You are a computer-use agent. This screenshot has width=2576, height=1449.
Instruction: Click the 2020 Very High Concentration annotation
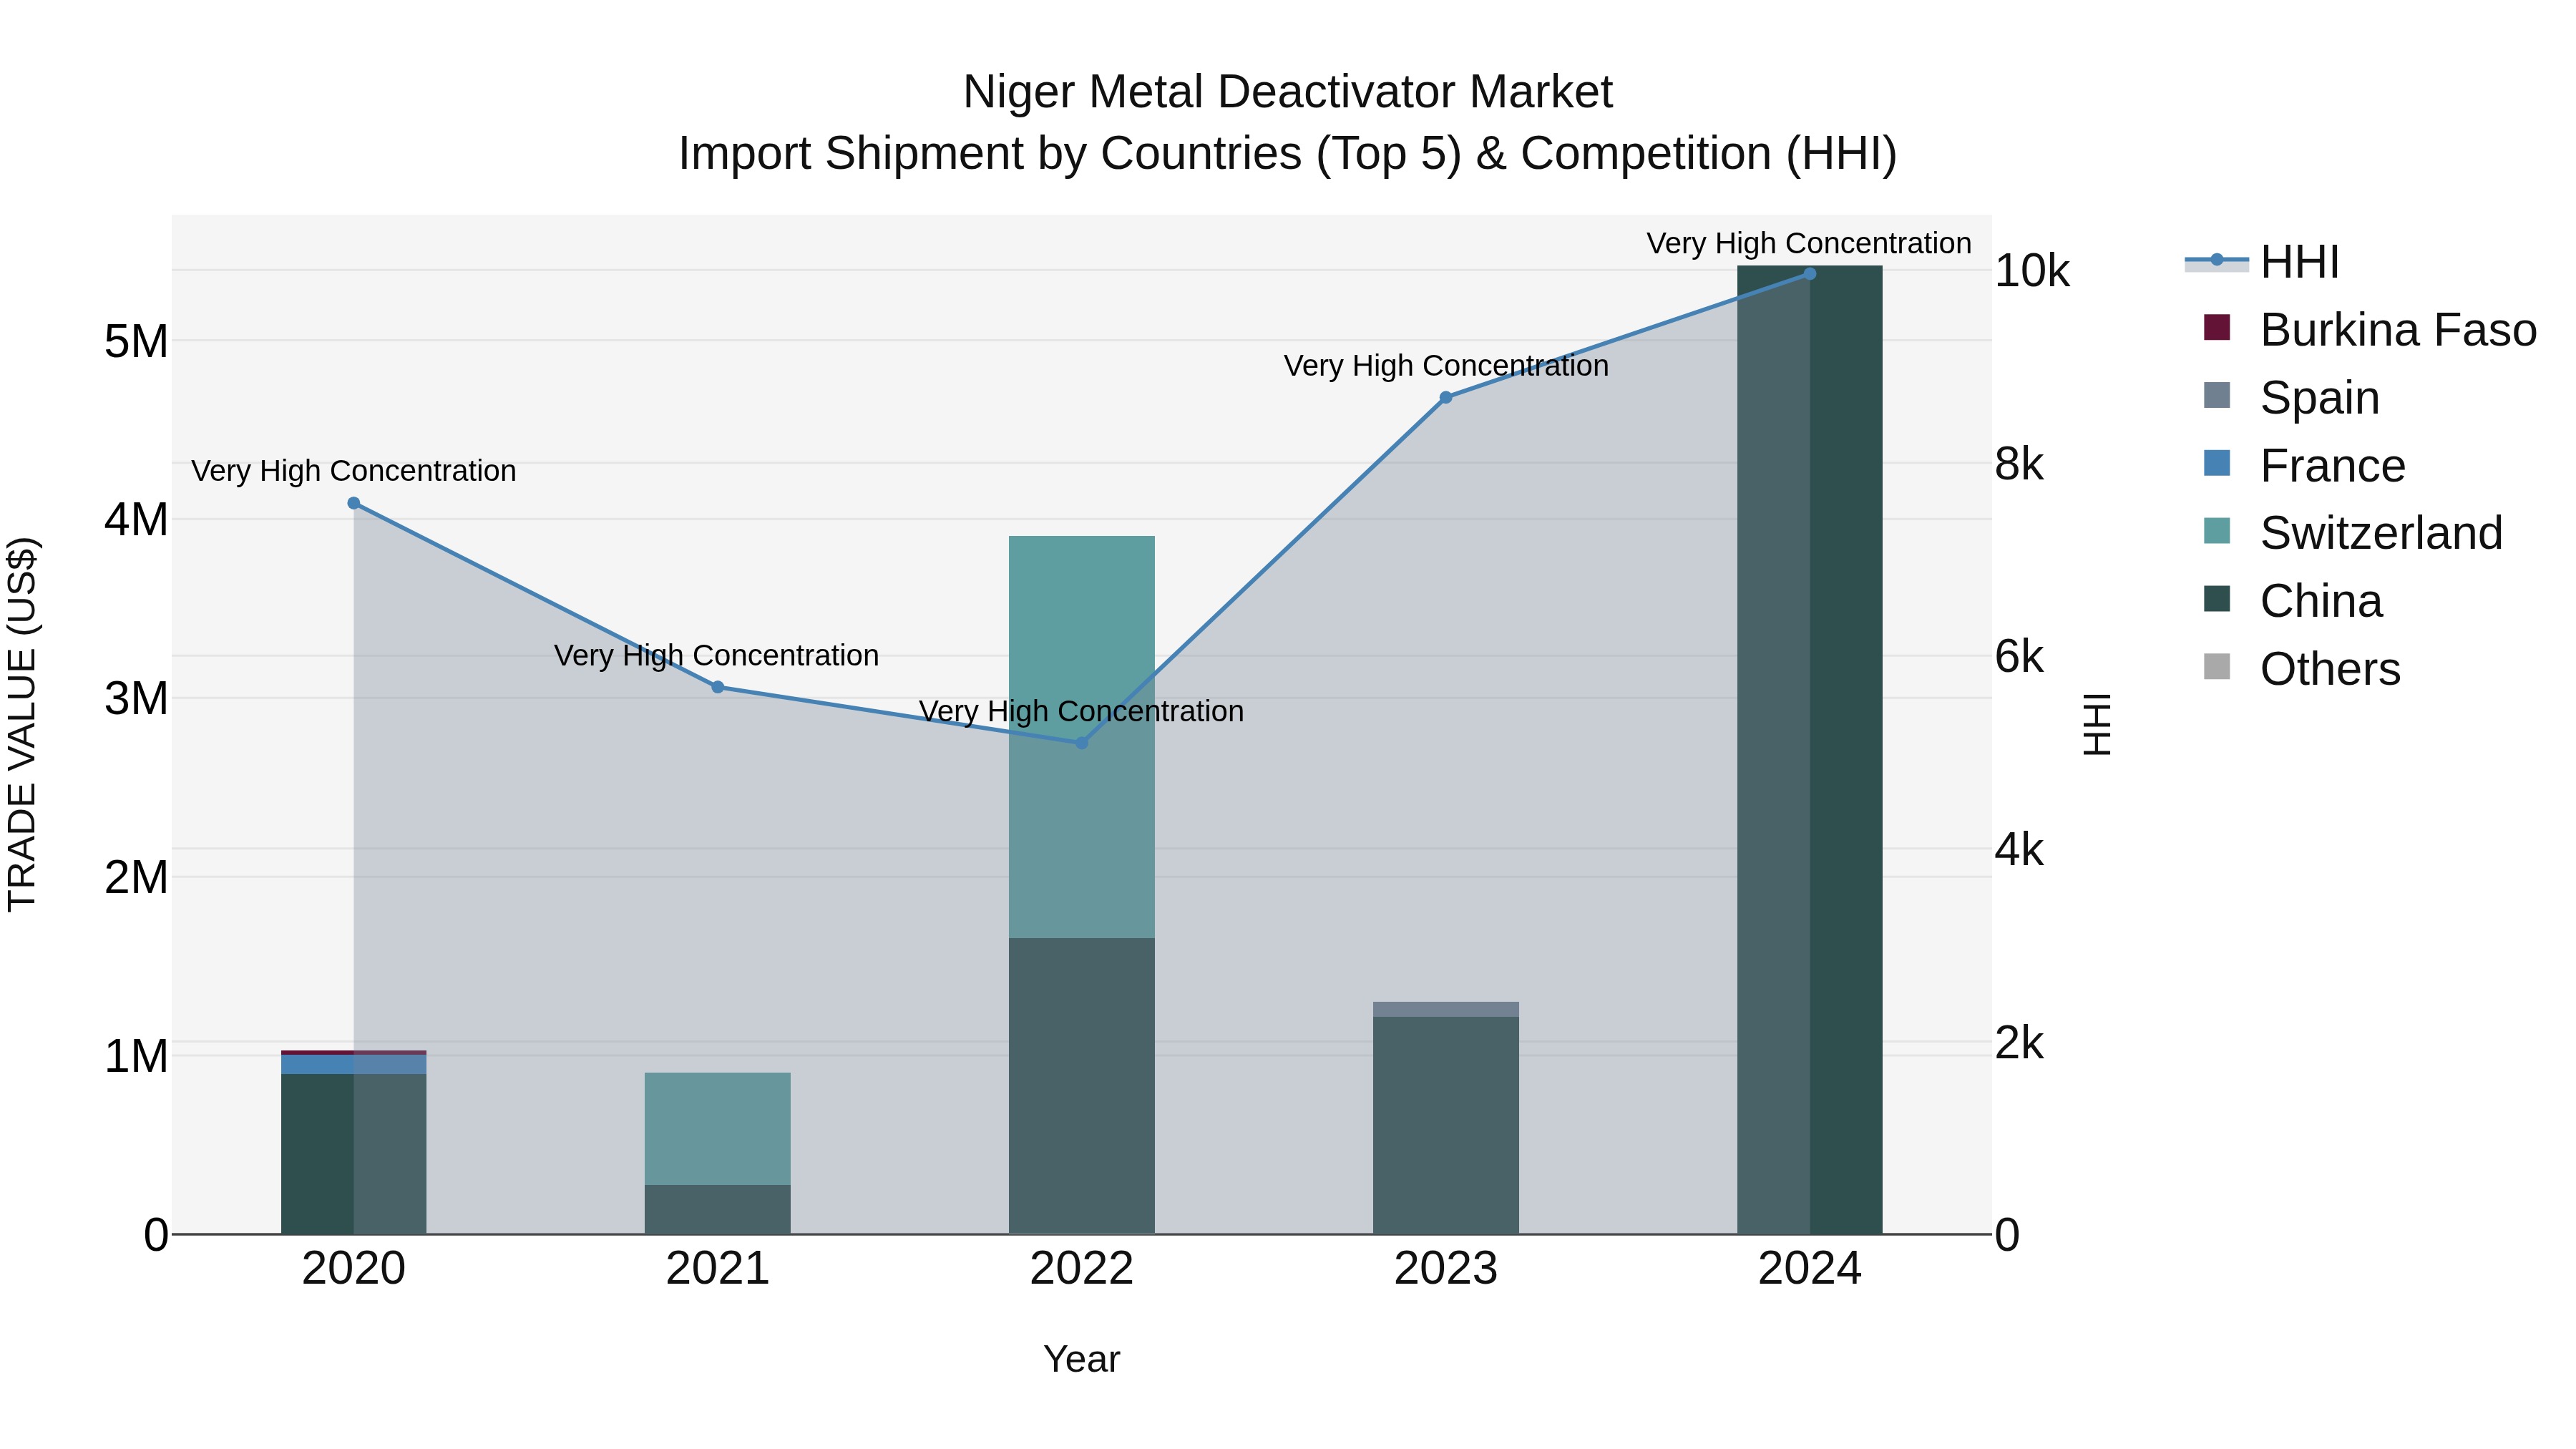(354, 470)
